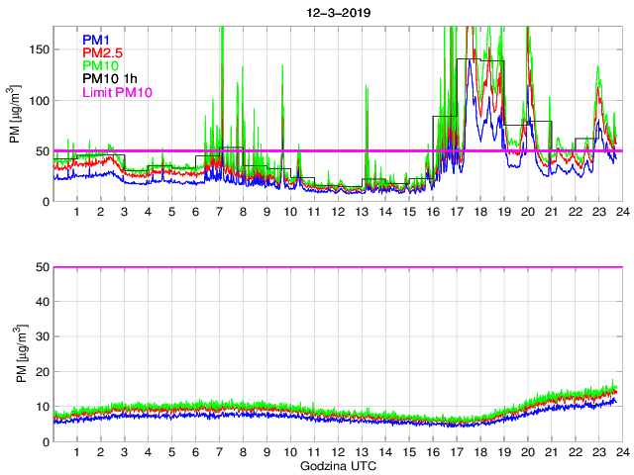Select the red PM2.5 legend label
This screenshot has height=475, width=634.
tap(102, 52)
